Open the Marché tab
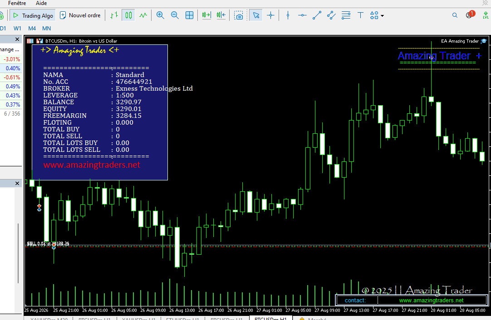The height and width of the screenshot is (320, 491). 314,319
